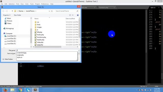This screenshot has width=163, height=92.
Task: Click the search magnifier icon
Action: (77, 11)
